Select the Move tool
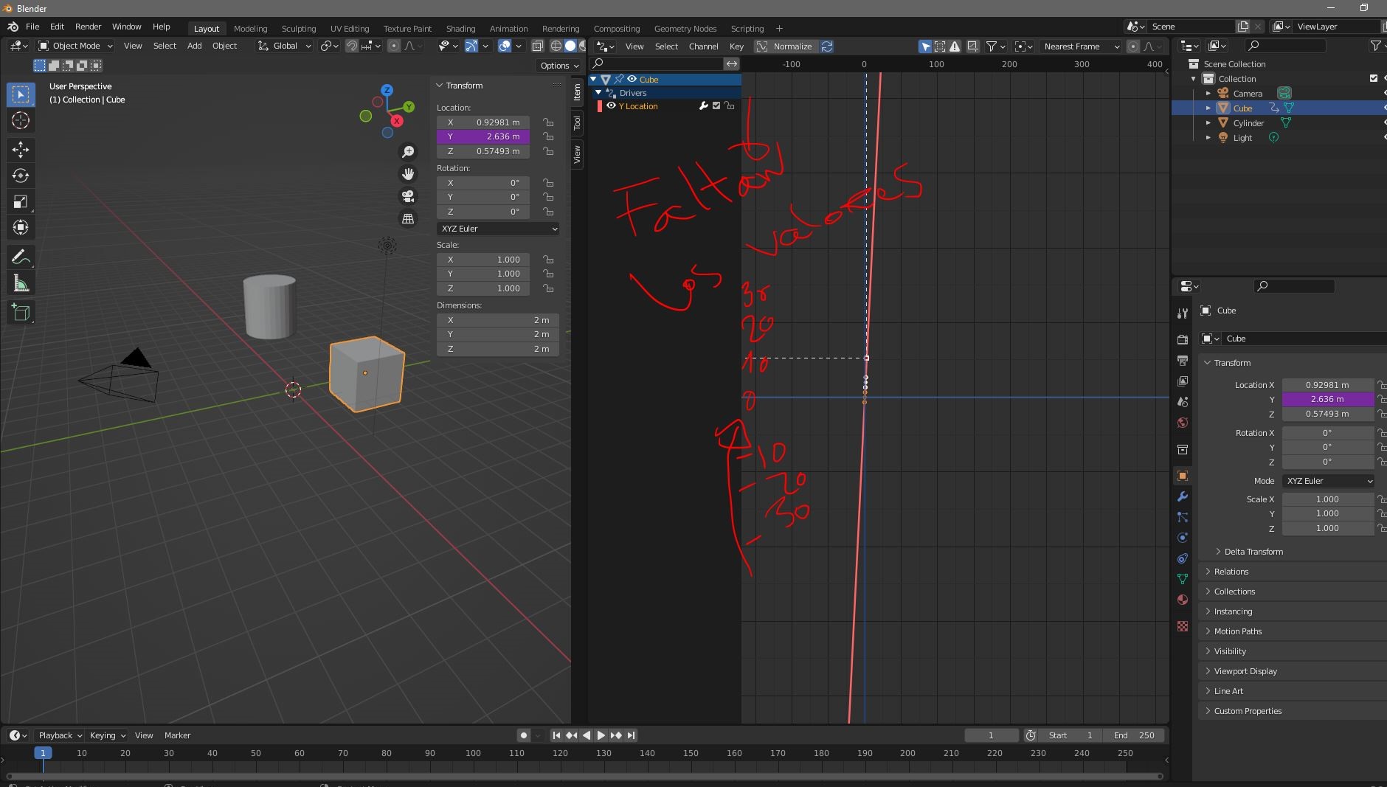This screenshot has height=787, width=1387. (21, 150)
